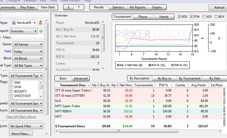Open the Report Overview dropdown
Image resolution: width=227 pixels, height=138 pixels.
click(24, 31)
